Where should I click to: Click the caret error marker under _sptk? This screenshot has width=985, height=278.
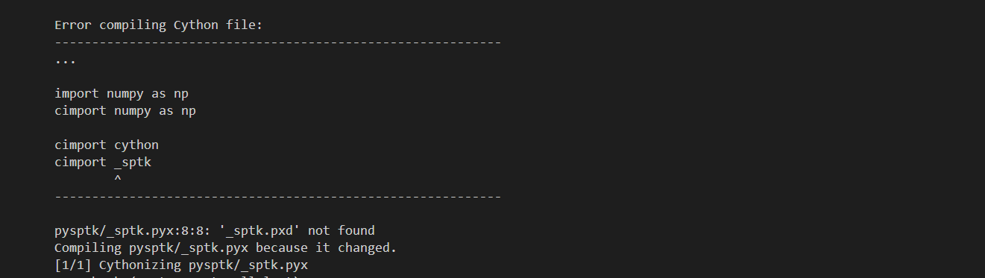tap(118, 179)
